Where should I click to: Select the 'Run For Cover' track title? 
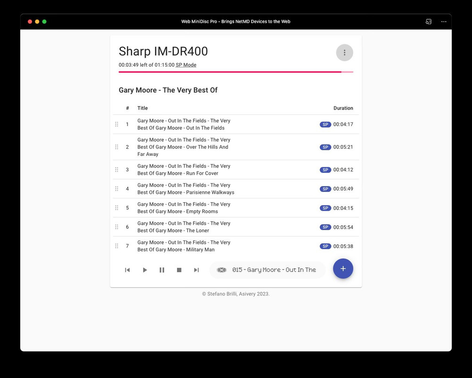click(x=184, y=170)
